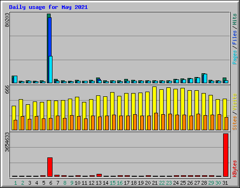This screenshot has height=188, width=240.
Task: Select the red KBytes bar for day 6
Action: click(x=50, y=167)
